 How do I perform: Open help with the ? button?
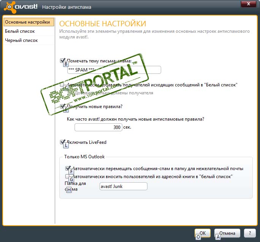point(250,233)
